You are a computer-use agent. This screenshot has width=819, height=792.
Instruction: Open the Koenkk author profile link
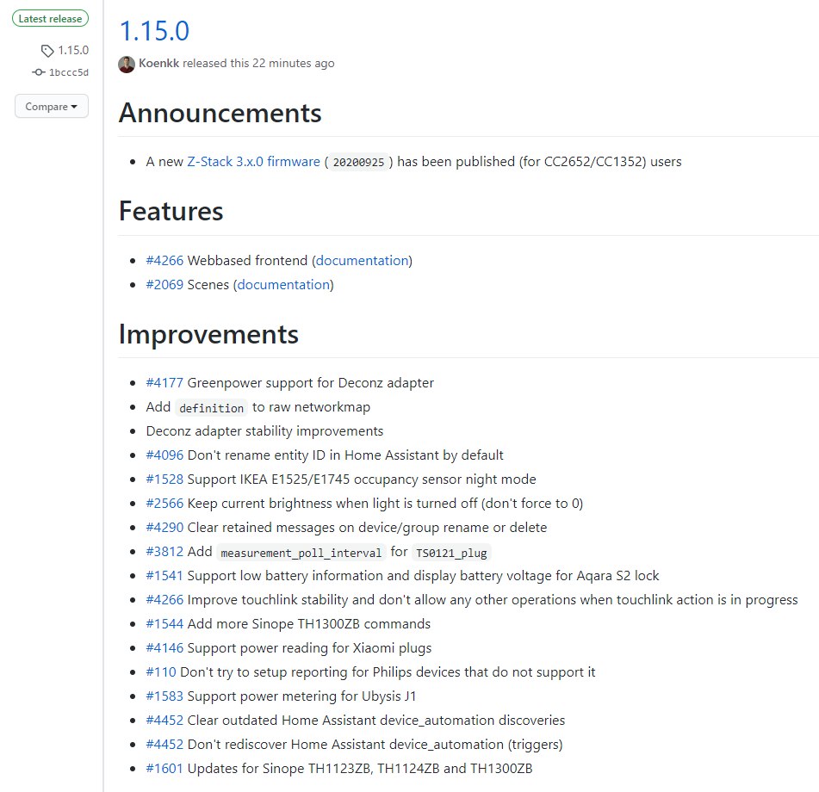tap(158, 63)
